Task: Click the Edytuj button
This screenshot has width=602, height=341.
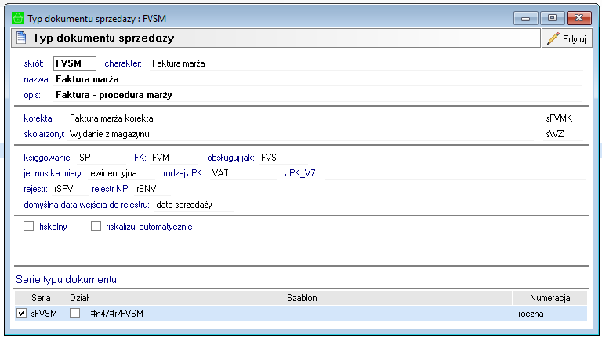Action: (x=567, y=38)
